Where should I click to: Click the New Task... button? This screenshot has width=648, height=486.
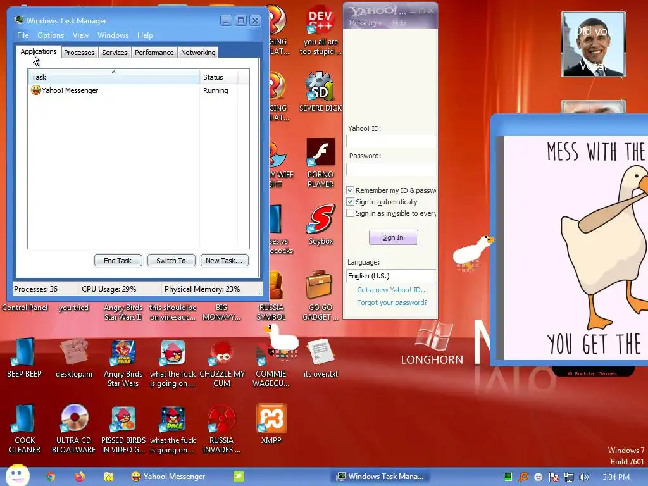pyautogui.click(x=224, y=261)
